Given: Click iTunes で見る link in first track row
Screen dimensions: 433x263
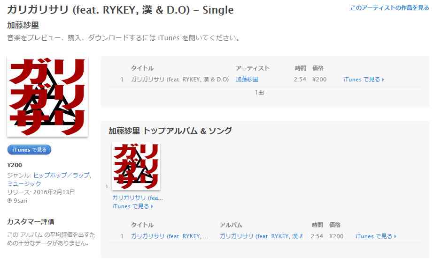Looking at the screenshot, I should click(362, 80).
